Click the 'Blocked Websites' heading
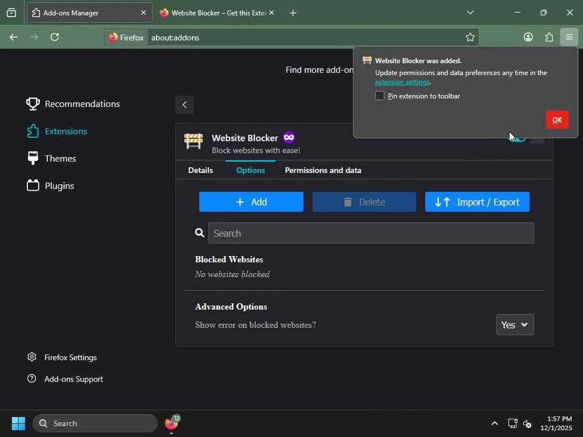Viewport: 583px width, 437px height. 229,259
